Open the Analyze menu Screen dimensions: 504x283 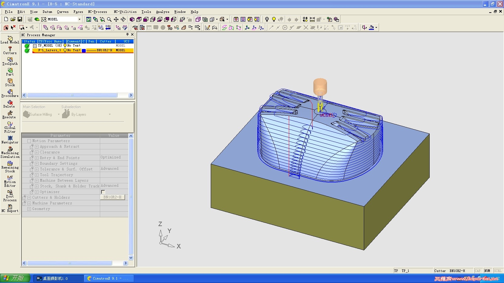click(x=163, y=12)
